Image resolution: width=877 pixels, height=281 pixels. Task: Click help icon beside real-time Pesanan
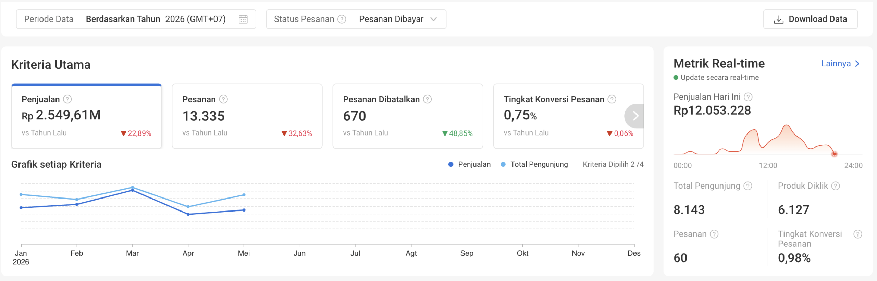714,234
